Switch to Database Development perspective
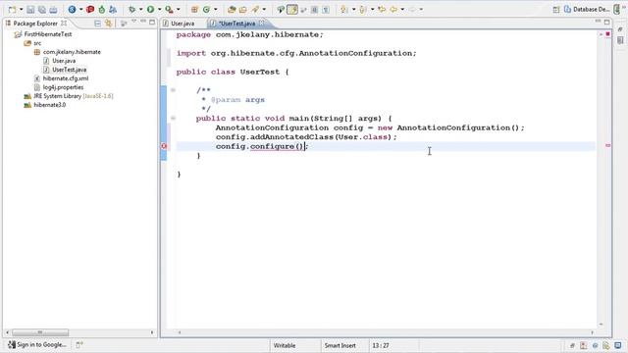This screenshot has height=353, width=628. tap(587, 9)
